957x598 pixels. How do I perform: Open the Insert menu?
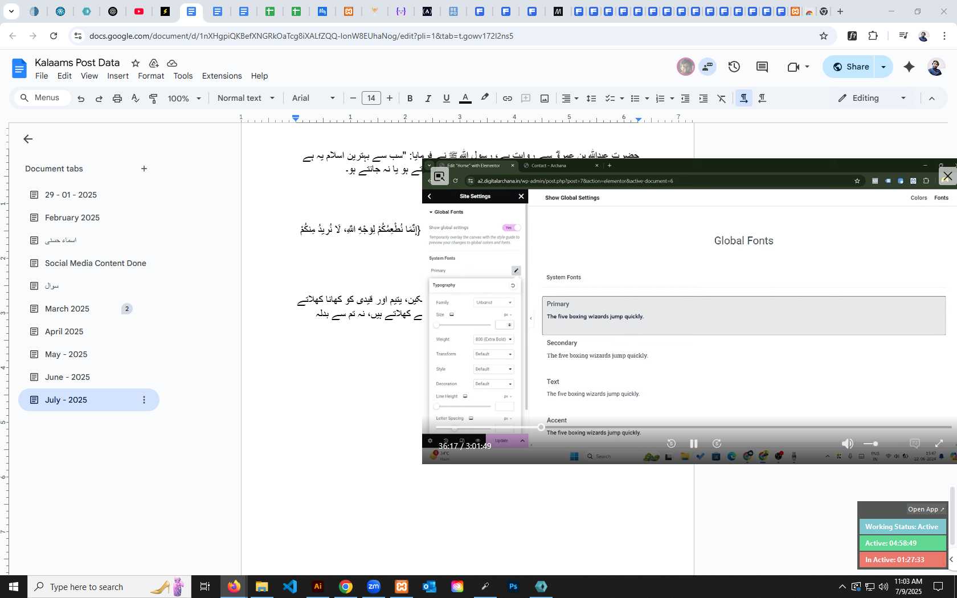(x=118, y=76)
